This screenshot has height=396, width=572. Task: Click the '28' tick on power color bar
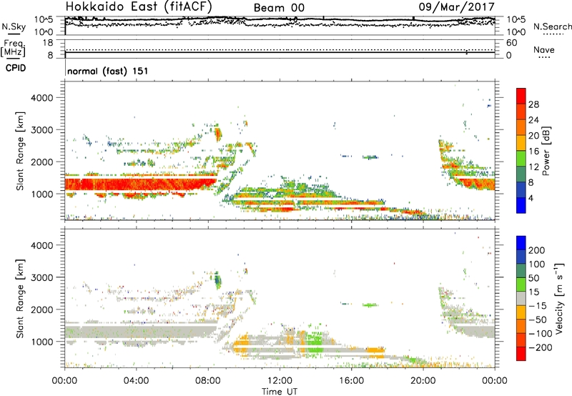coord(533,104)
